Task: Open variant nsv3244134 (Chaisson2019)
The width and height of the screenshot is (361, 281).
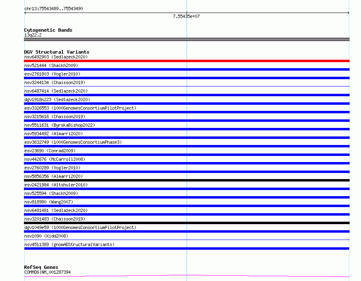Action: pos(55,82)
